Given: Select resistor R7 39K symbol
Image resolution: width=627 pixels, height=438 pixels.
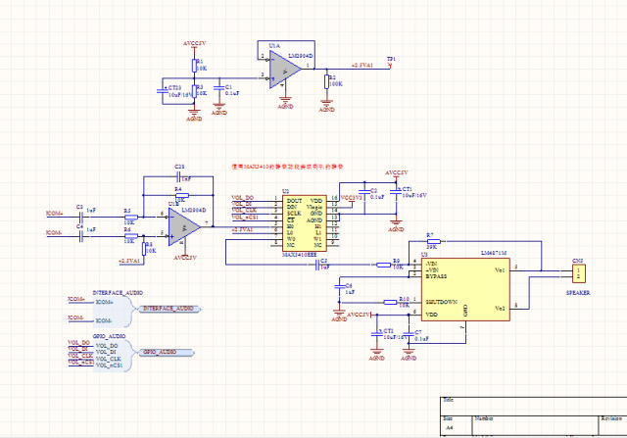Looking at the screenshot, I should pos(433,242).
